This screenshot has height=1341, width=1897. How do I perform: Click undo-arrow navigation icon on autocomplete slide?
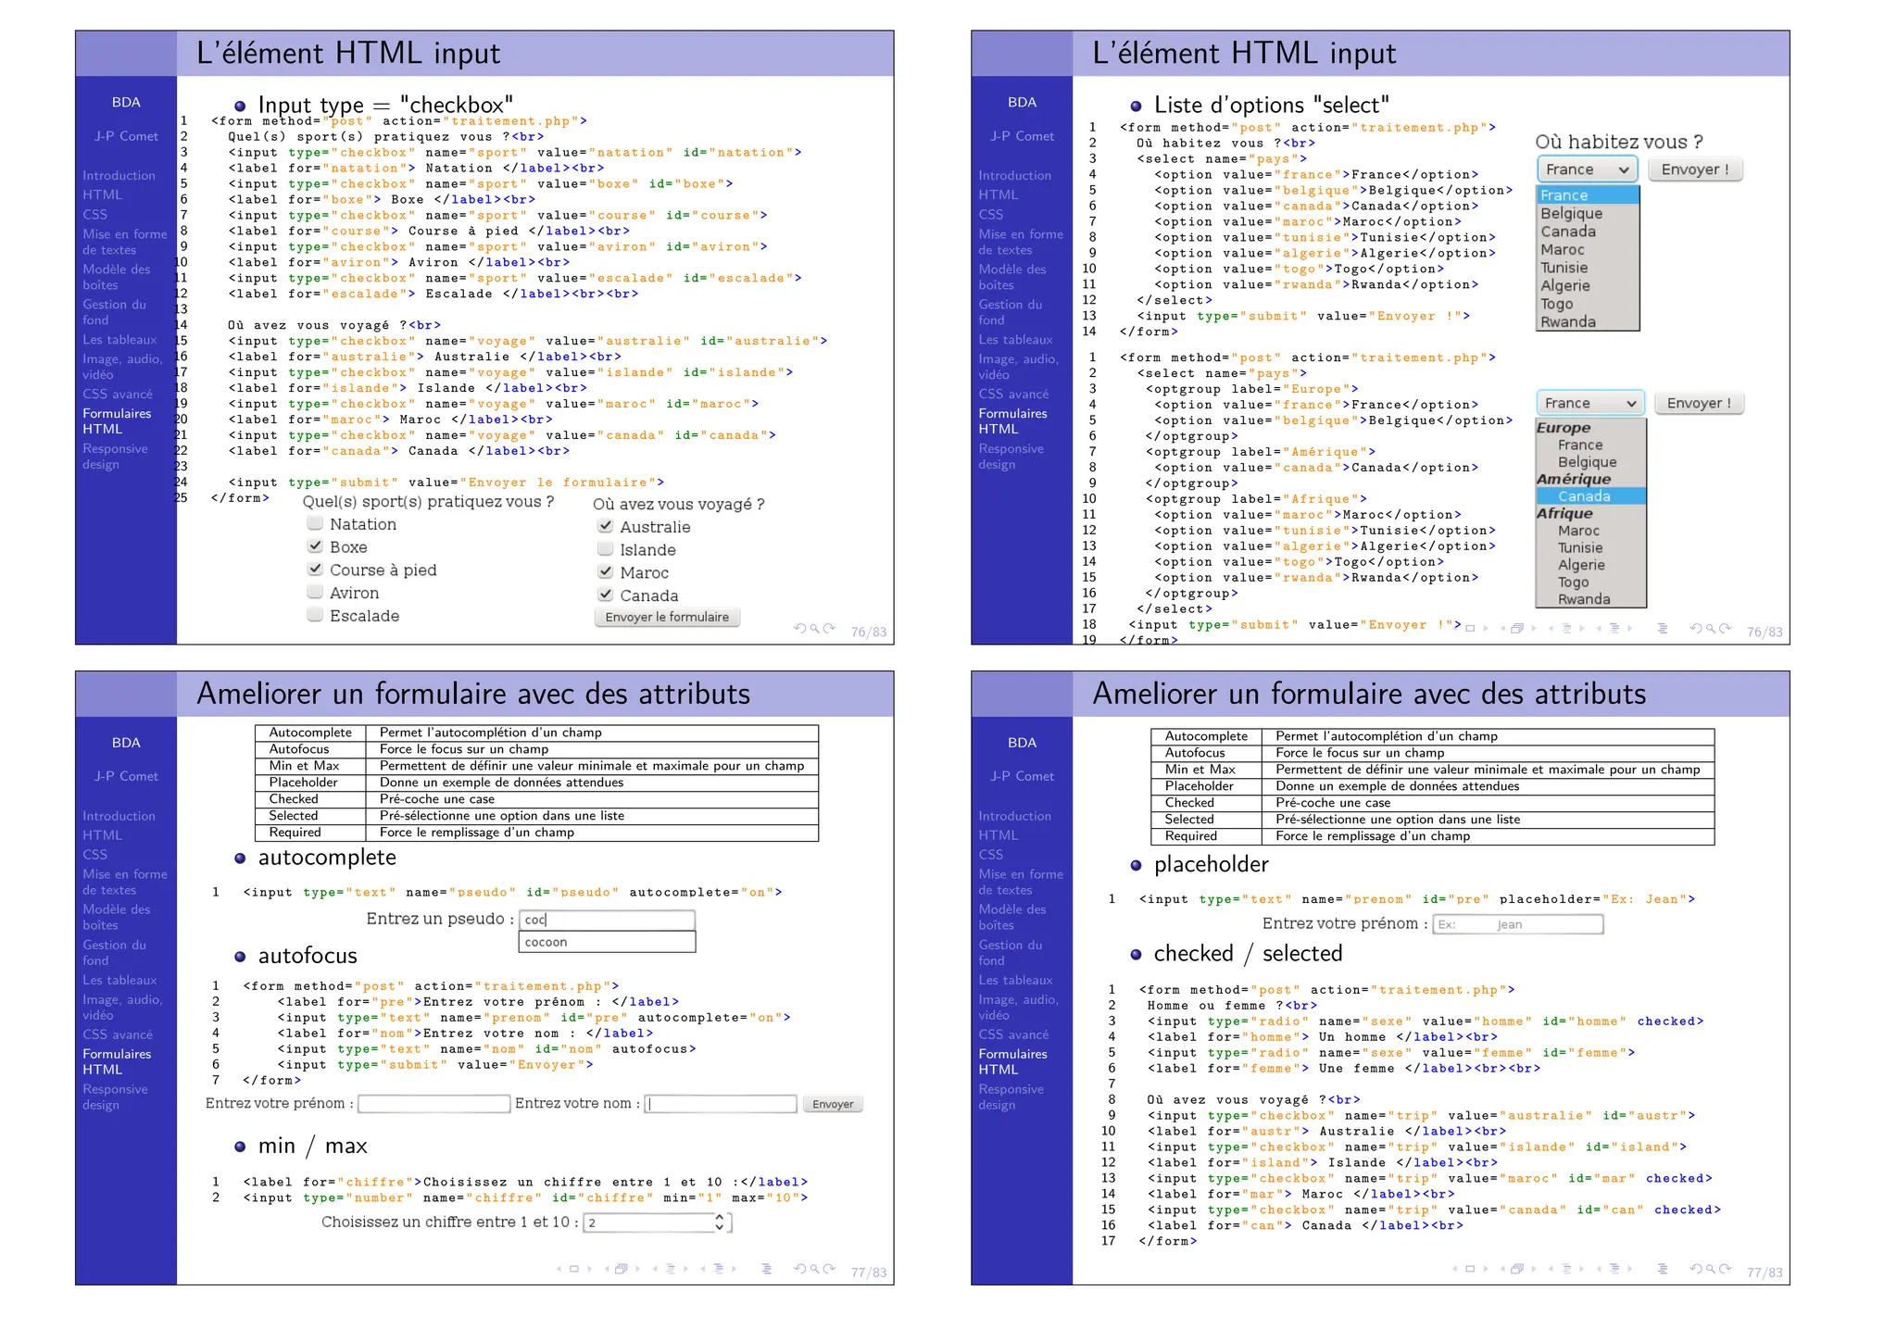(799, 1269)
